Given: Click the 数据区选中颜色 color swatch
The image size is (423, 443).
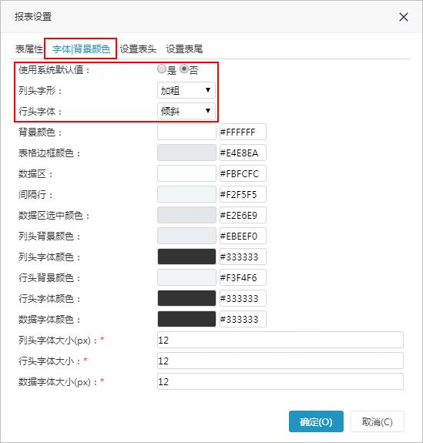Looking at the screenshot, I should pyautogui.click(x=186, y=215).
